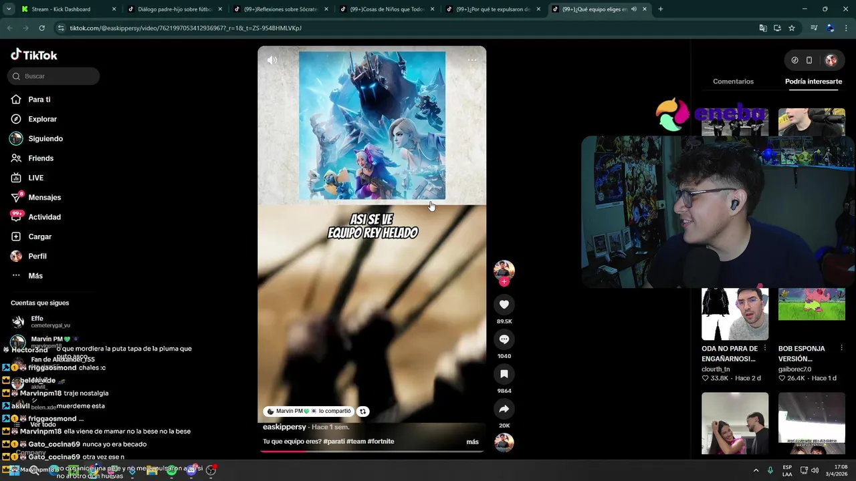Switch to the Comentarios tab
Screen dimensions: 856x481
pos(733,82)
